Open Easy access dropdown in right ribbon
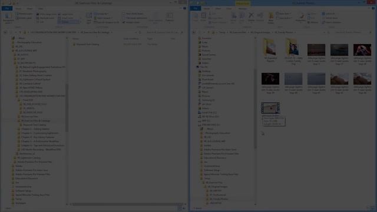Screen dimensions: 377x212 pyautogui.click(x=284, y=18)
